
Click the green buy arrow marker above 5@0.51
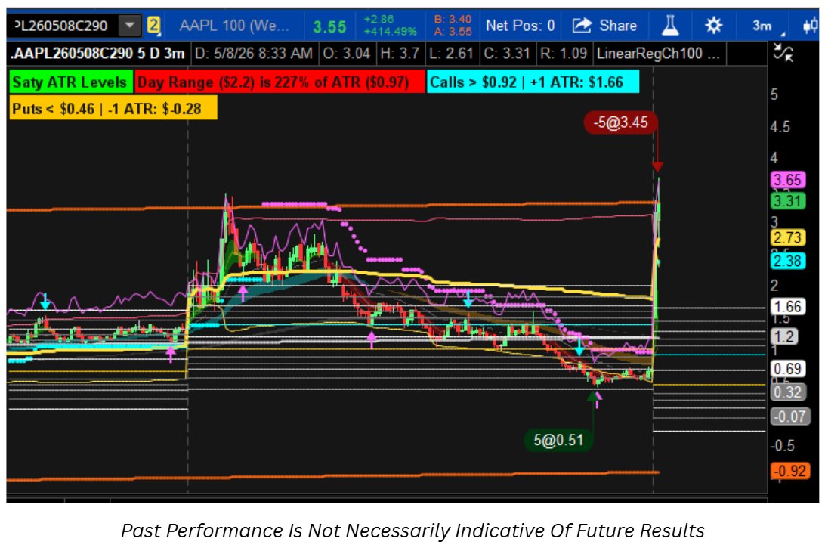click(x=593, y=395)
